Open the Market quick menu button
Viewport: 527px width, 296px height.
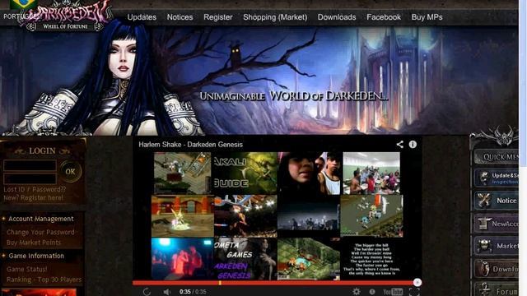[x=497, y=246]
